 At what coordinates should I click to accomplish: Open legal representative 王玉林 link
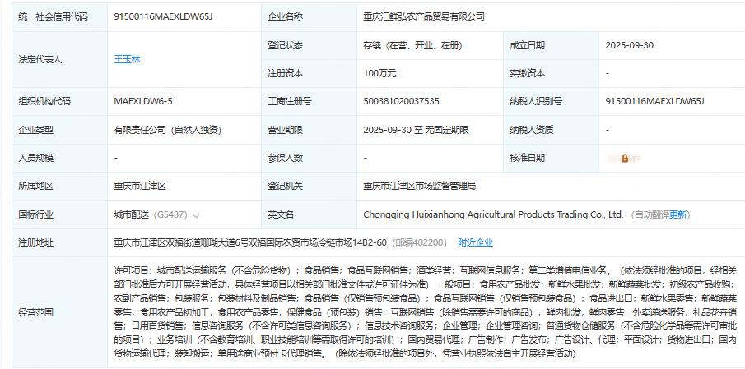point(127,59)
